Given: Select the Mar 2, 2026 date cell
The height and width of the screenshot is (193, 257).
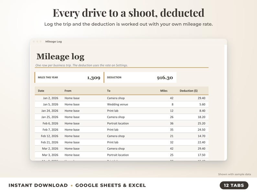Looking at the screenshot, I should click(x=50, y=148).
